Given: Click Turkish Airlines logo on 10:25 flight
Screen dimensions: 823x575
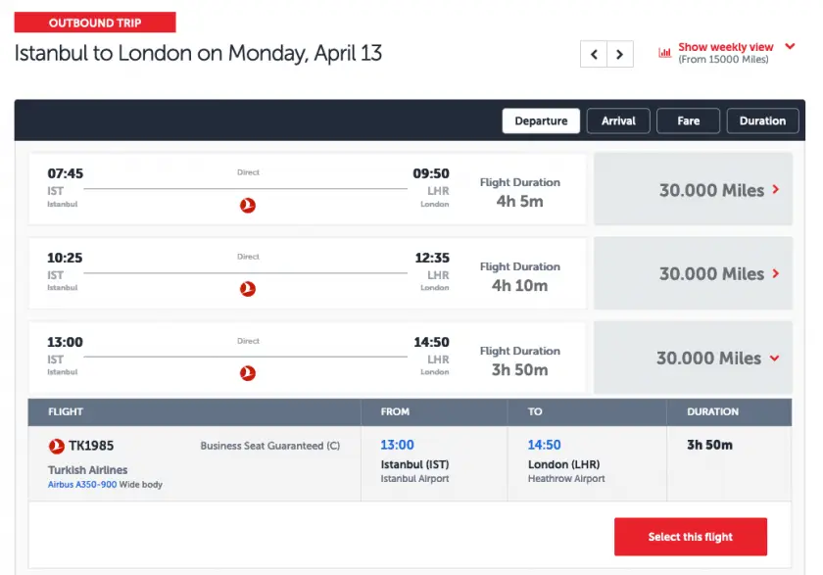Looking at the screenshot, I should (x=248, y=289).
